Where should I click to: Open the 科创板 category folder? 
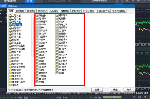point(14,40)
